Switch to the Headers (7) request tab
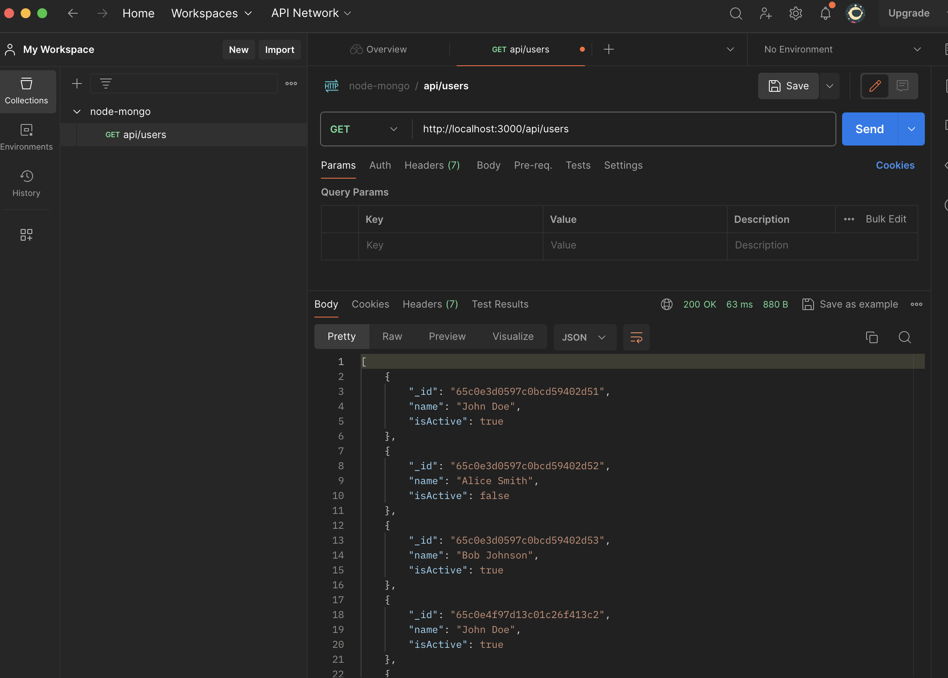 pyautogui.click(x=432, y=165)
